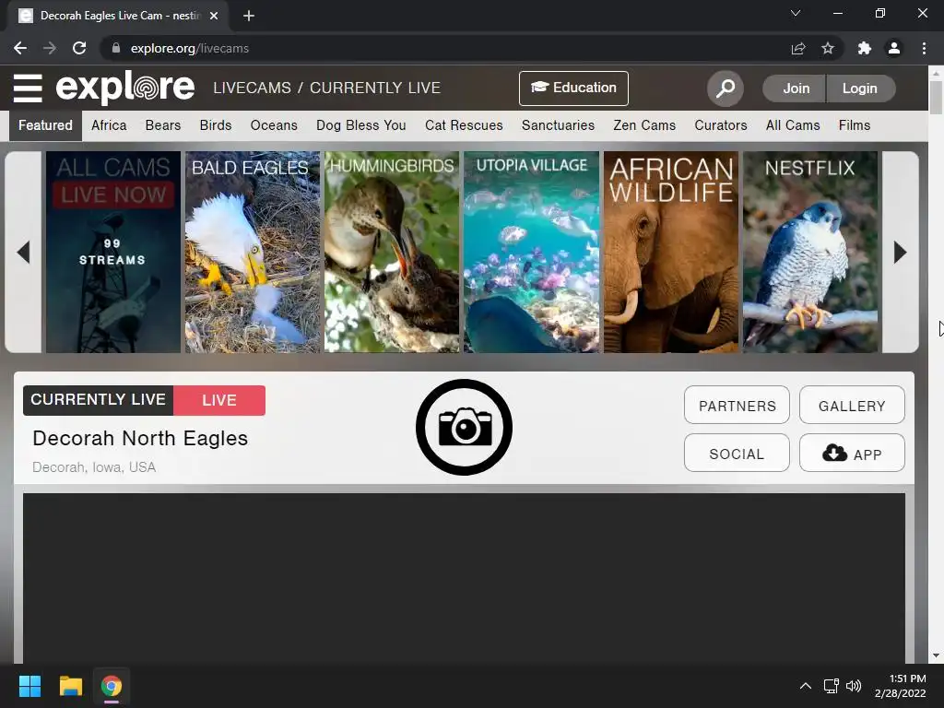This screenshot has height=708, width=944.
Task: Open the All Cams Live Now thumbnail
Action: (113, 252)
